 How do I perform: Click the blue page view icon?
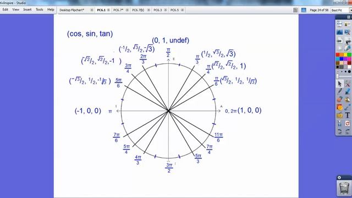(x=304, y=10)
